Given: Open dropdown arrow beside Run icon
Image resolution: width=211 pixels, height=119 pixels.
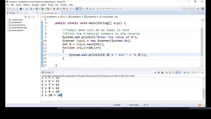Looking at the screenshot, I should point(39,9).
